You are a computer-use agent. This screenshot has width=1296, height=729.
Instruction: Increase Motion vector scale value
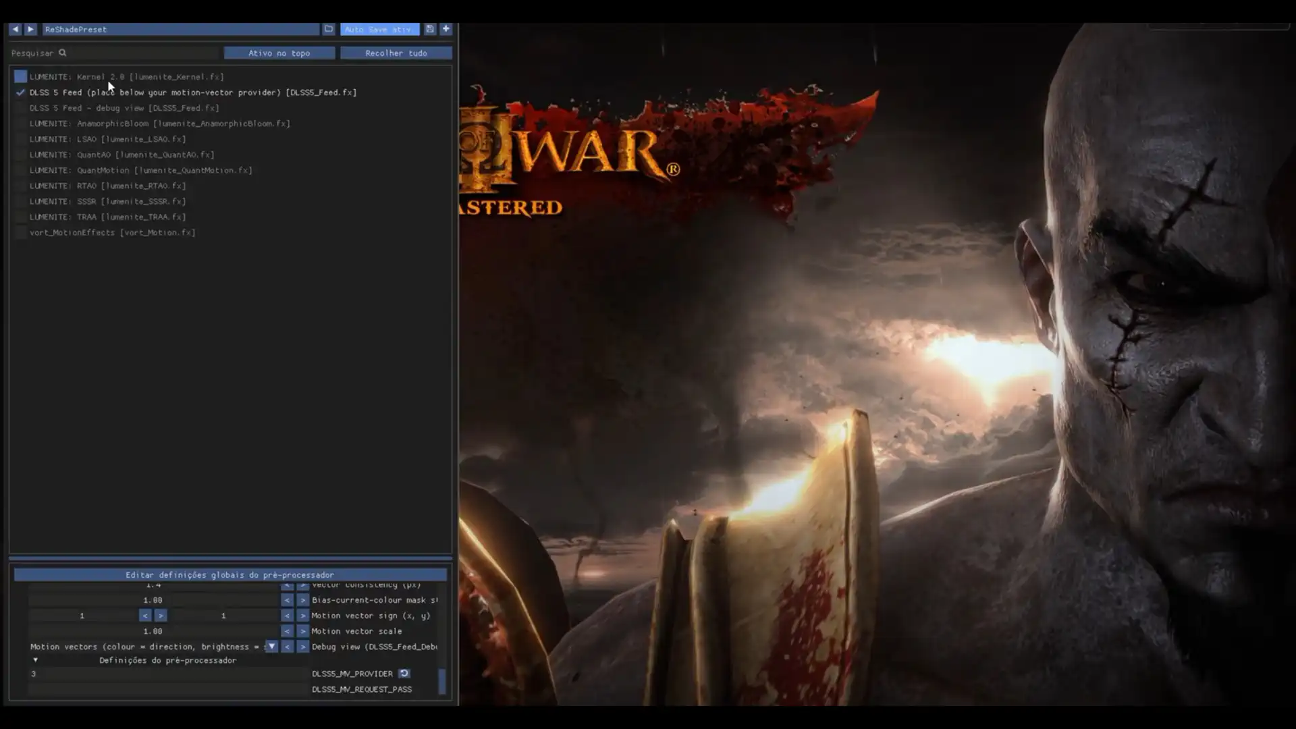tap(302, 631)
